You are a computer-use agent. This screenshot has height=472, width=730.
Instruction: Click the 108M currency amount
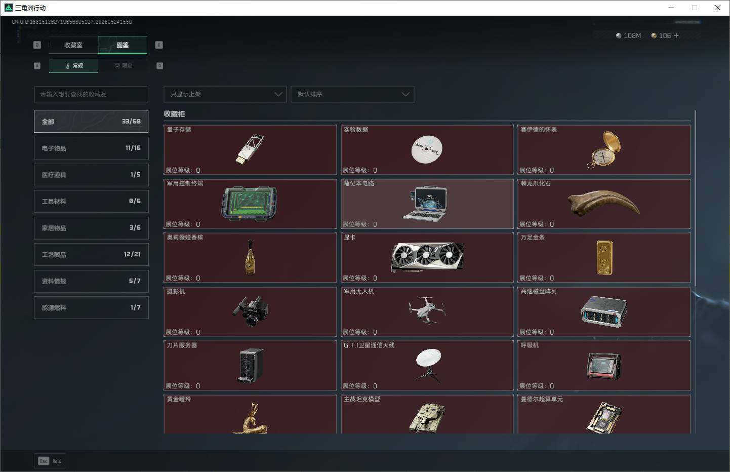click(x=632, y=35)
